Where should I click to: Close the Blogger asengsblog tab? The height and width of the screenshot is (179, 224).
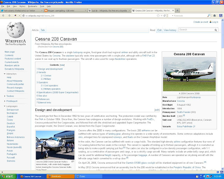coord(85,10)
